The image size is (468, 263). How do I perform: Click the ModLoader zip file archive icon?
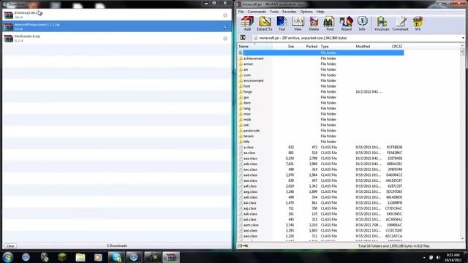[8, 38]
